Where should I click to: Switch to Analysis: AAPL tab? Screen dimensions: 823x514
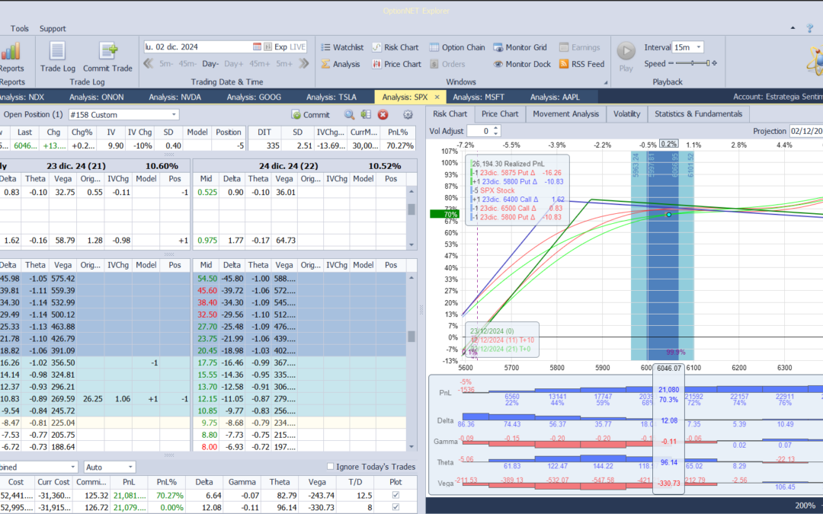pyautogui.click(x=556, y=97)
